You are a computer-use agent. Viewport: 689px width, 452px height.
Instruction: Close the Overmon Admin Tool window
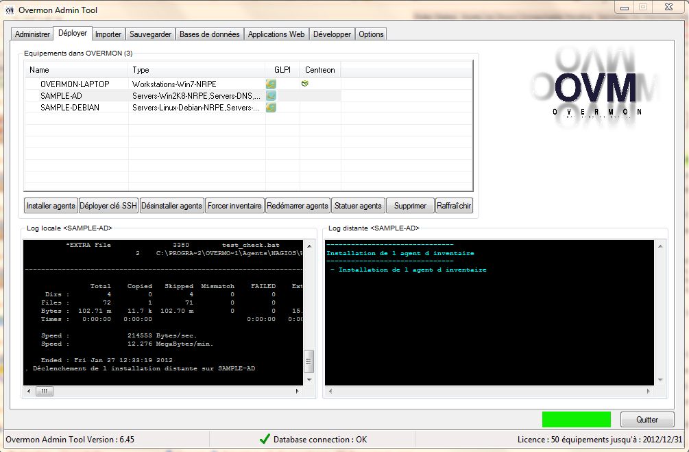669,7
